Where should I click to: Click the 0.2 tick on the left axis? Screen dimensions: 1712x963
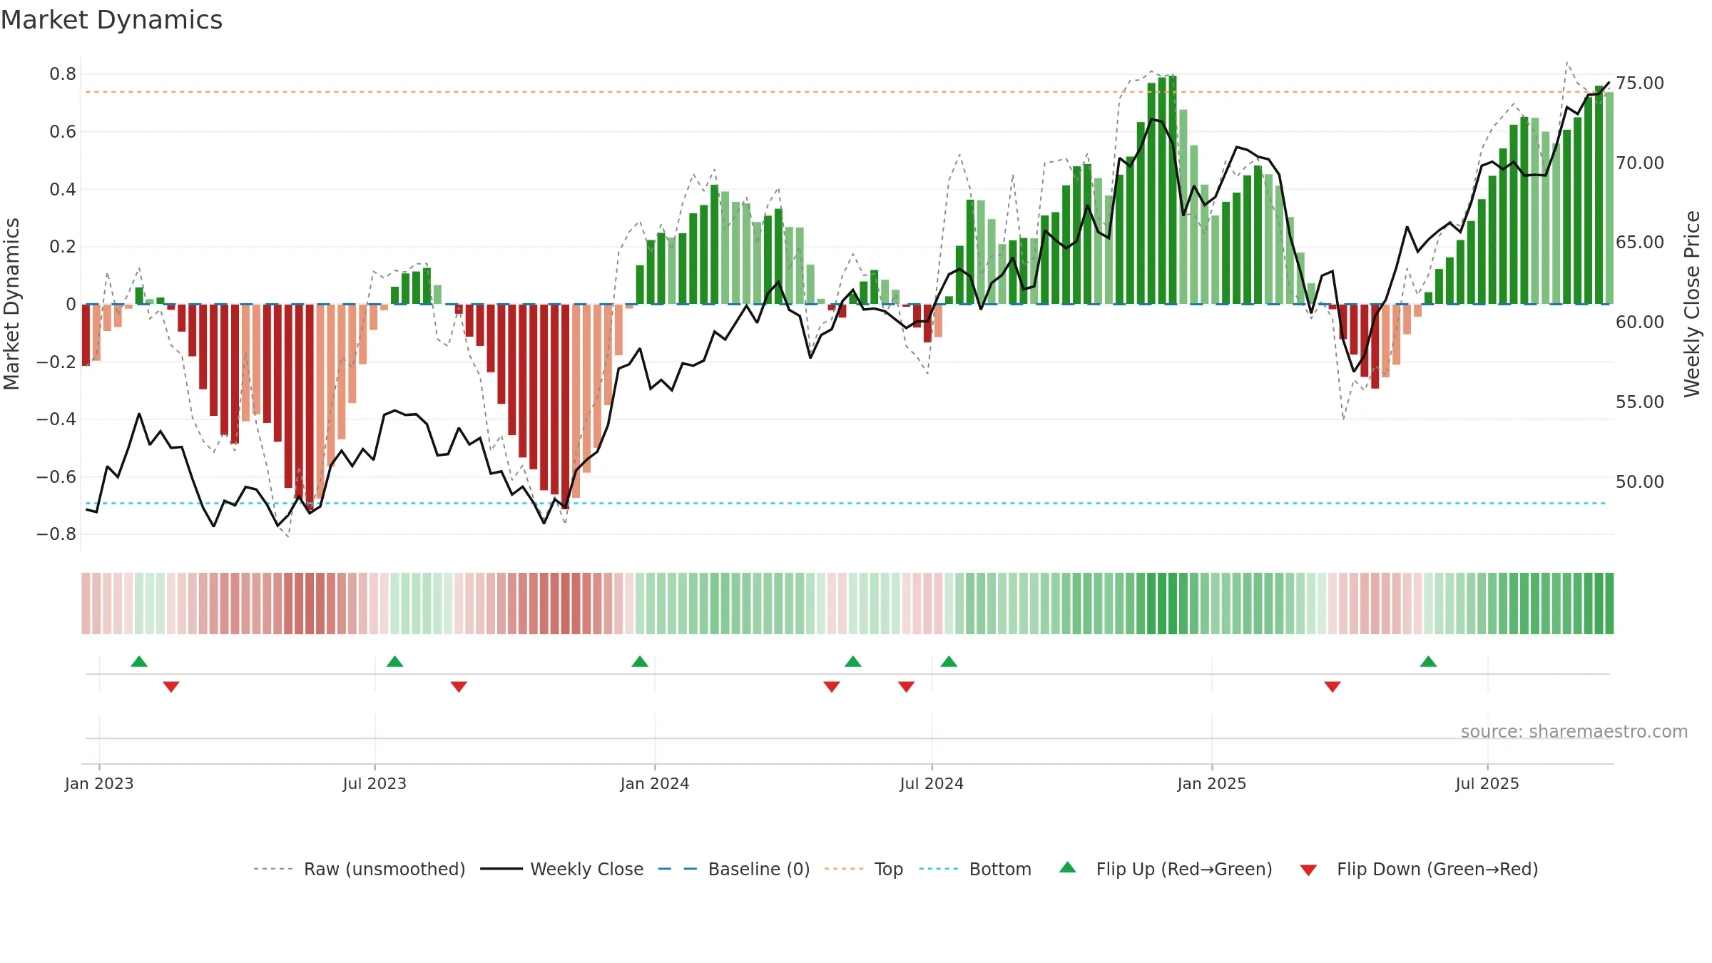63,247
